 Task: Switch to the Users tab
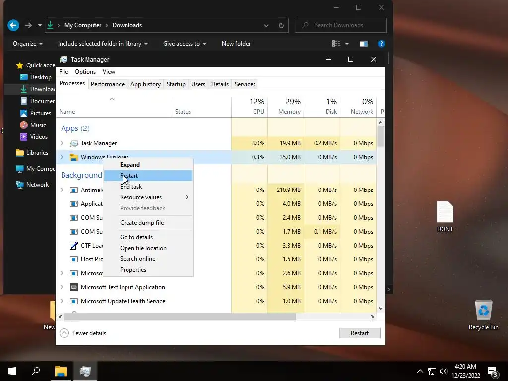click(x=198, y=84)
